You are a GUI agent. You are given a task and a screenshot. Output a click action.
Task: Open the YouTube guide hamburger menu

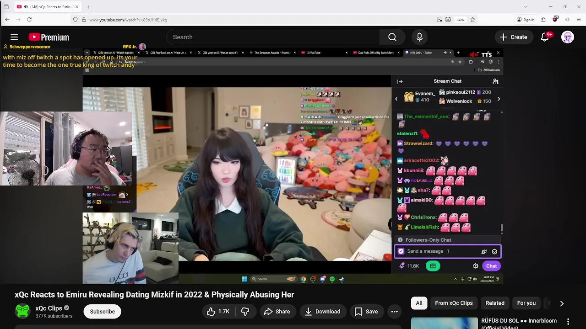(x=14, y=37)
